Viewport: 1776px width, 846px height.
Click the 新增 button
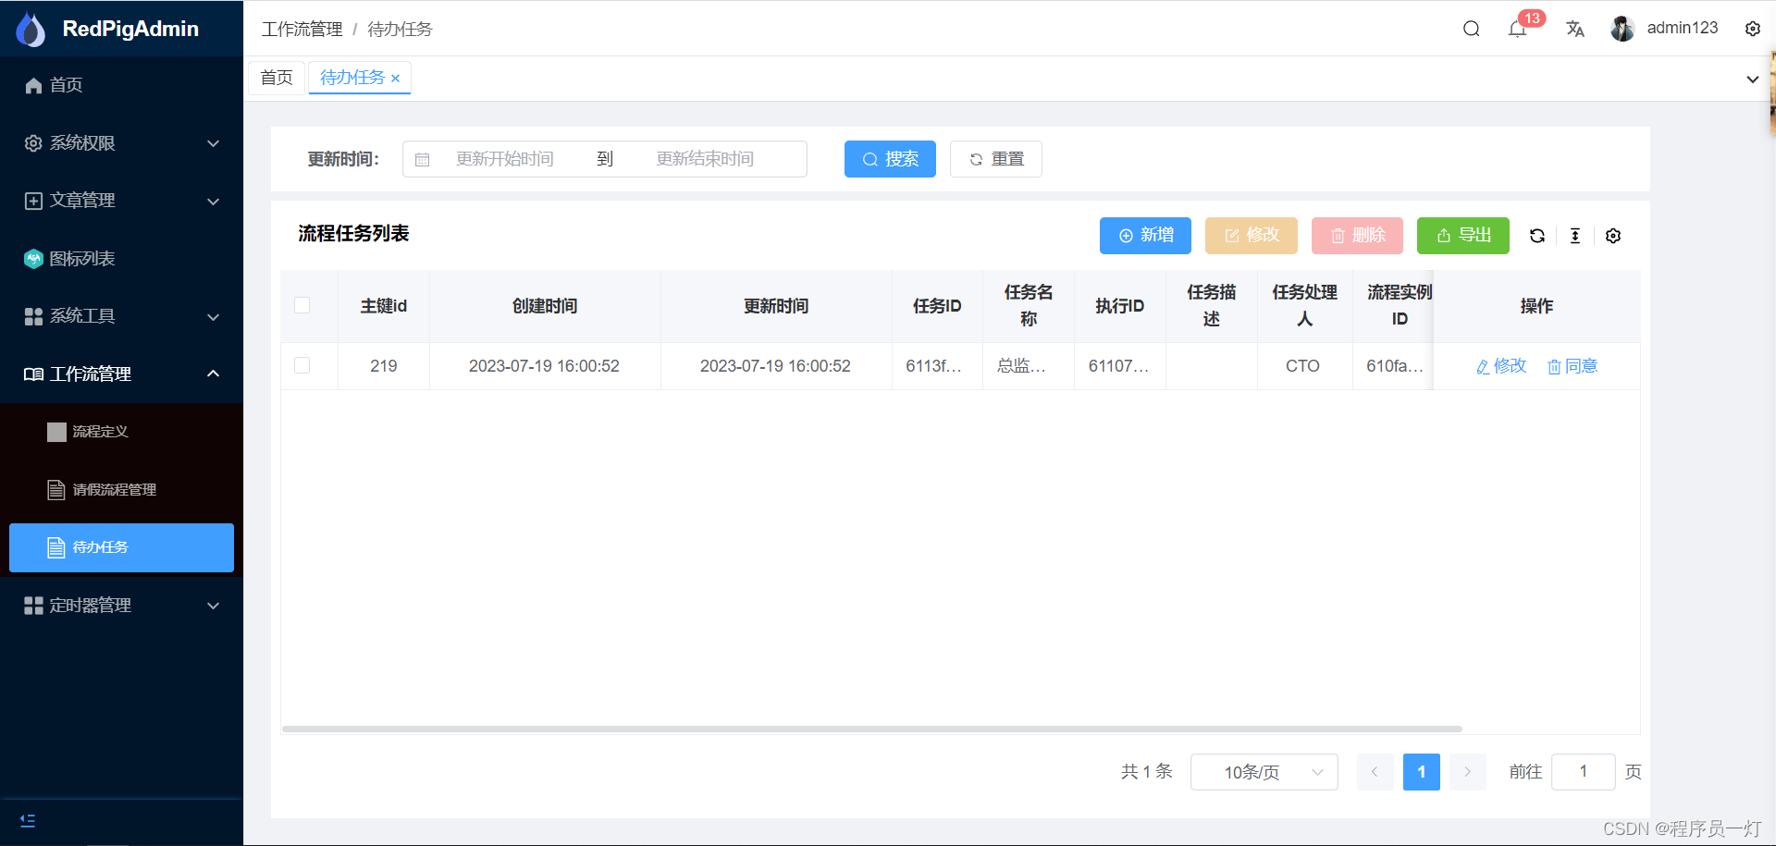1145,236
